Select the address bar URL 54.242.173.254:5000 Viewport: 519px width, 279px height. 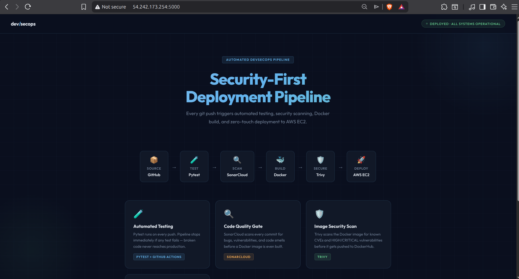coord(156,7)
